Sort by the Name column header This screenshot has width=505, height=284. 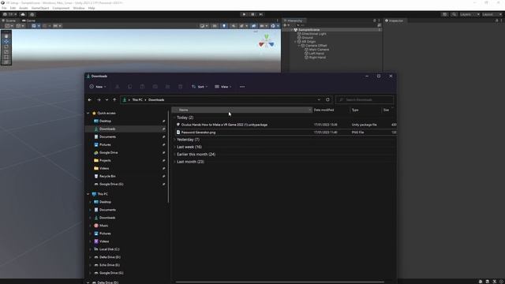click(242, 110)
